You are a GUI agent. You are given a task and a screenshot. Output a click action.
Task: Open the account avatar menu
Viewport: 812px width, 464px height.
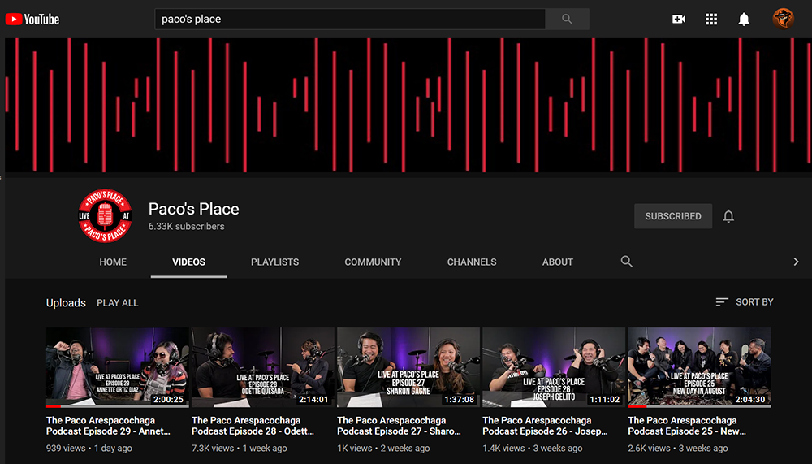(x=783, y=20)
